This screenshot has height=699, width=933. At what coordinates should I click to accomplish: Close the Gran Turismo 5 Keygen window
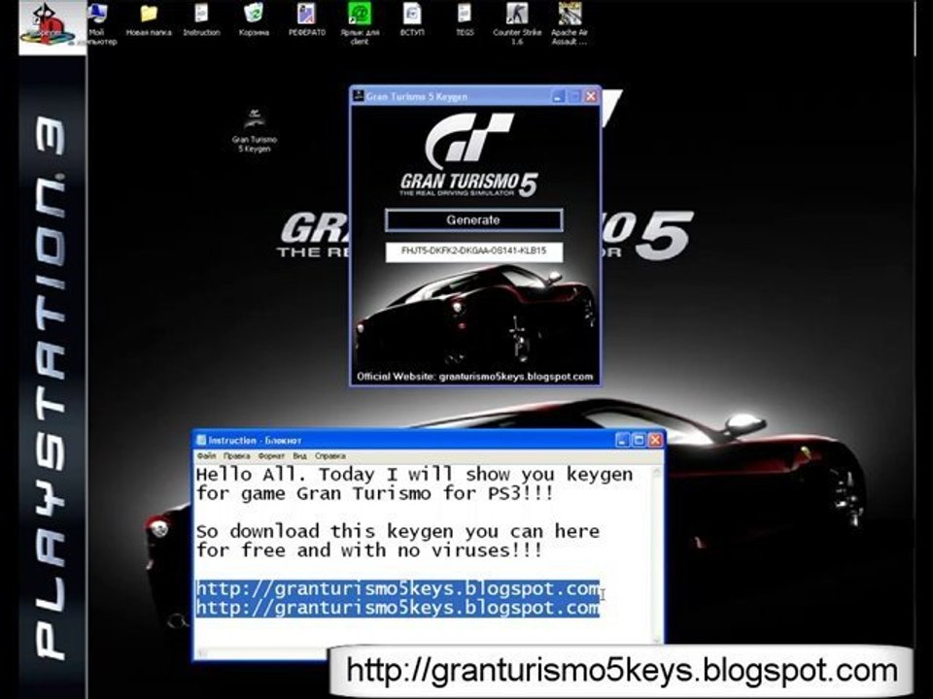(591, 96)
